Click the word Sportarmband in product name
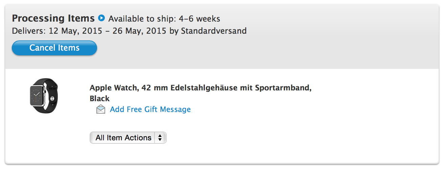Screen dimensions: 445x170 click(x=283, y=88)
